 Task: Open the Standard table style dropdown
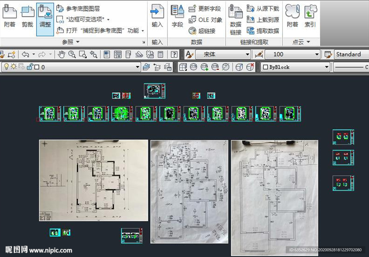point(352,55)
